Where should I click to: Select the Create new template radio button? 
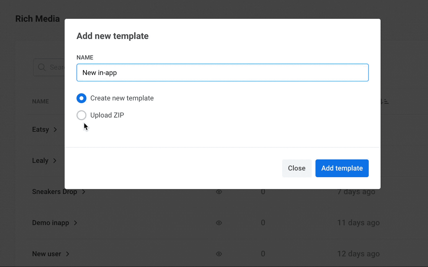(82, 98)
